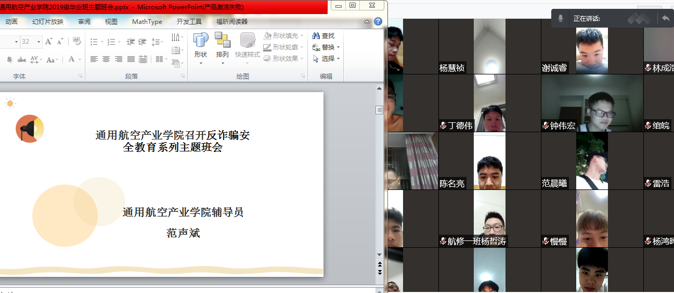The width and height of the screenshot is (674, 293).
Task: Click the clear formatting eraser icon
Action: (x=77, y=42)
